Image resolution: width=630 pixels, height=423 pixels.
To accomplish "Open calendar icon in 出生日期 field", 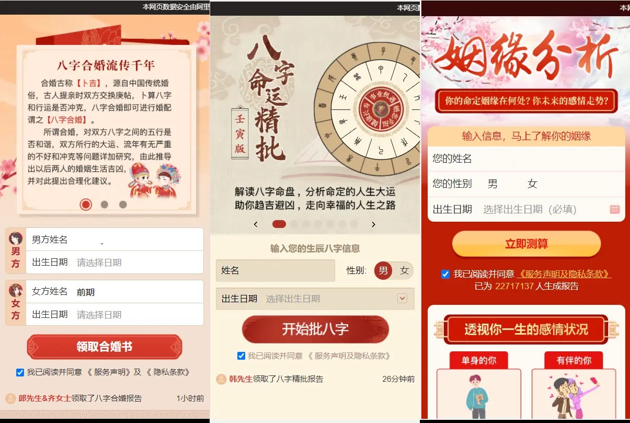I will pos(614,209).
